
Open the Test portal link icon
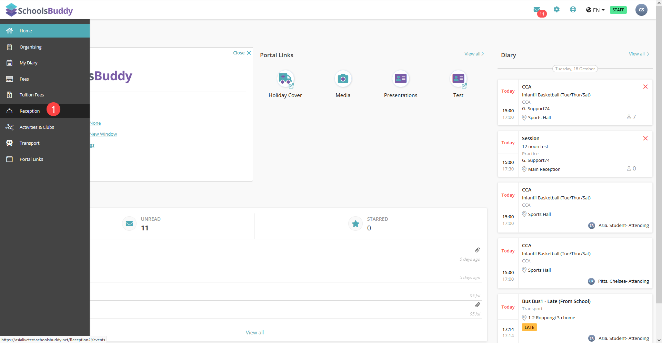458,79
